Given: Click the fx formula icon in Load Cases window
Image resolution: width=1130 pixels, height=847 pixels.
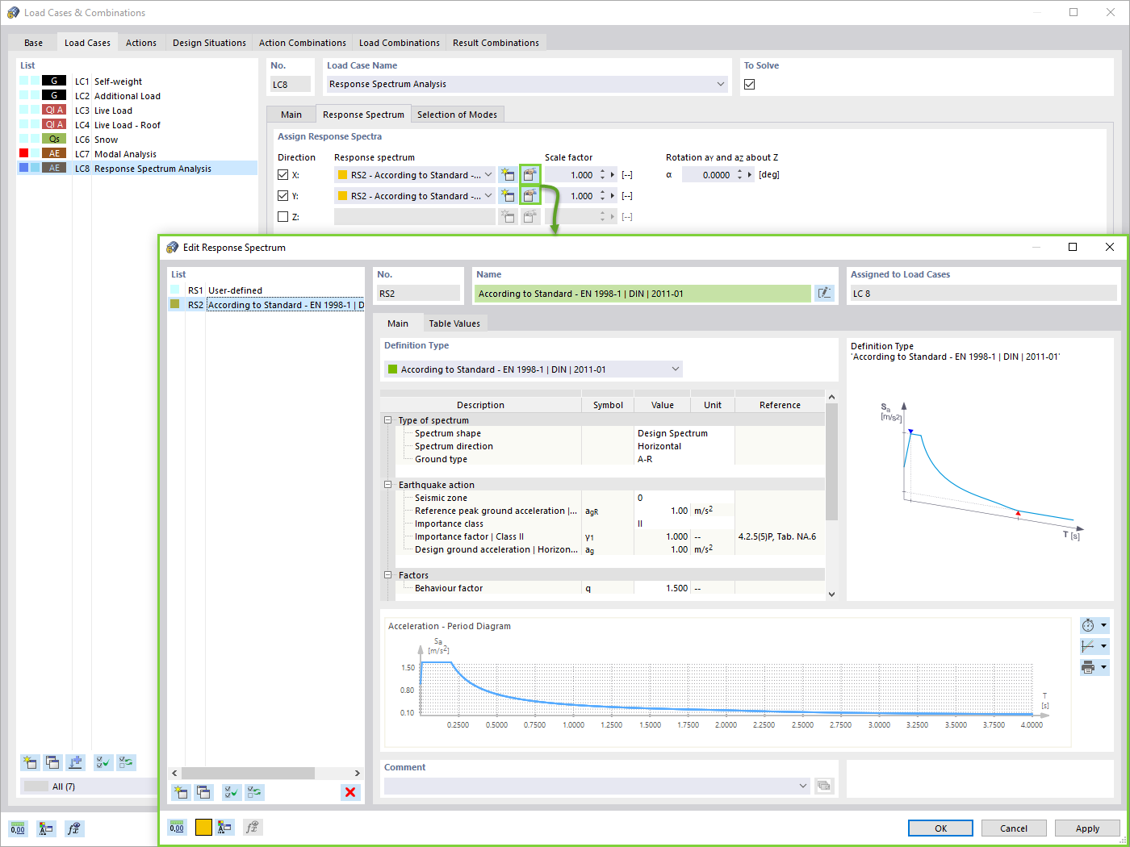Looking at the screenshot, I should [74, 828].
